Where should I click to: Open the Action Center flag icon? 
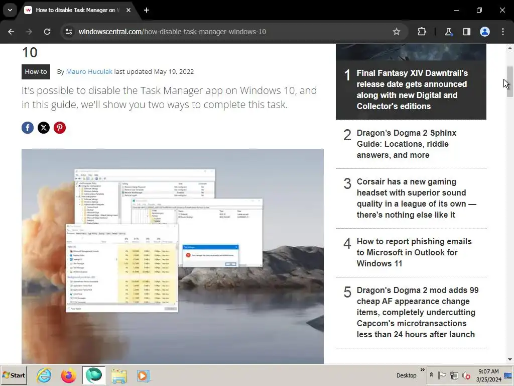[x=442, y=375]
